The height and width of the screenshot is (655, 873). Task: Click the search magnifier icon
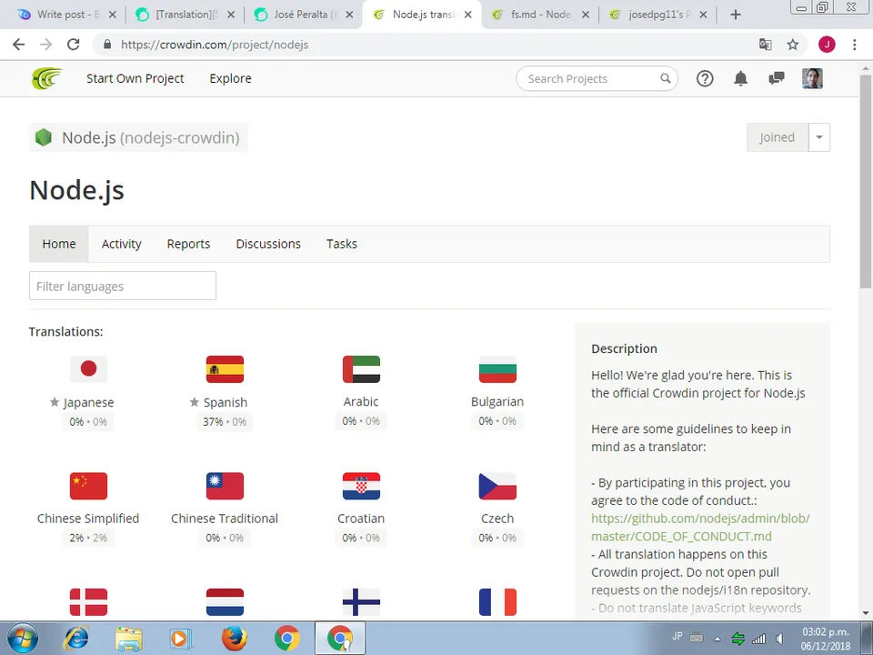point(666,78)
